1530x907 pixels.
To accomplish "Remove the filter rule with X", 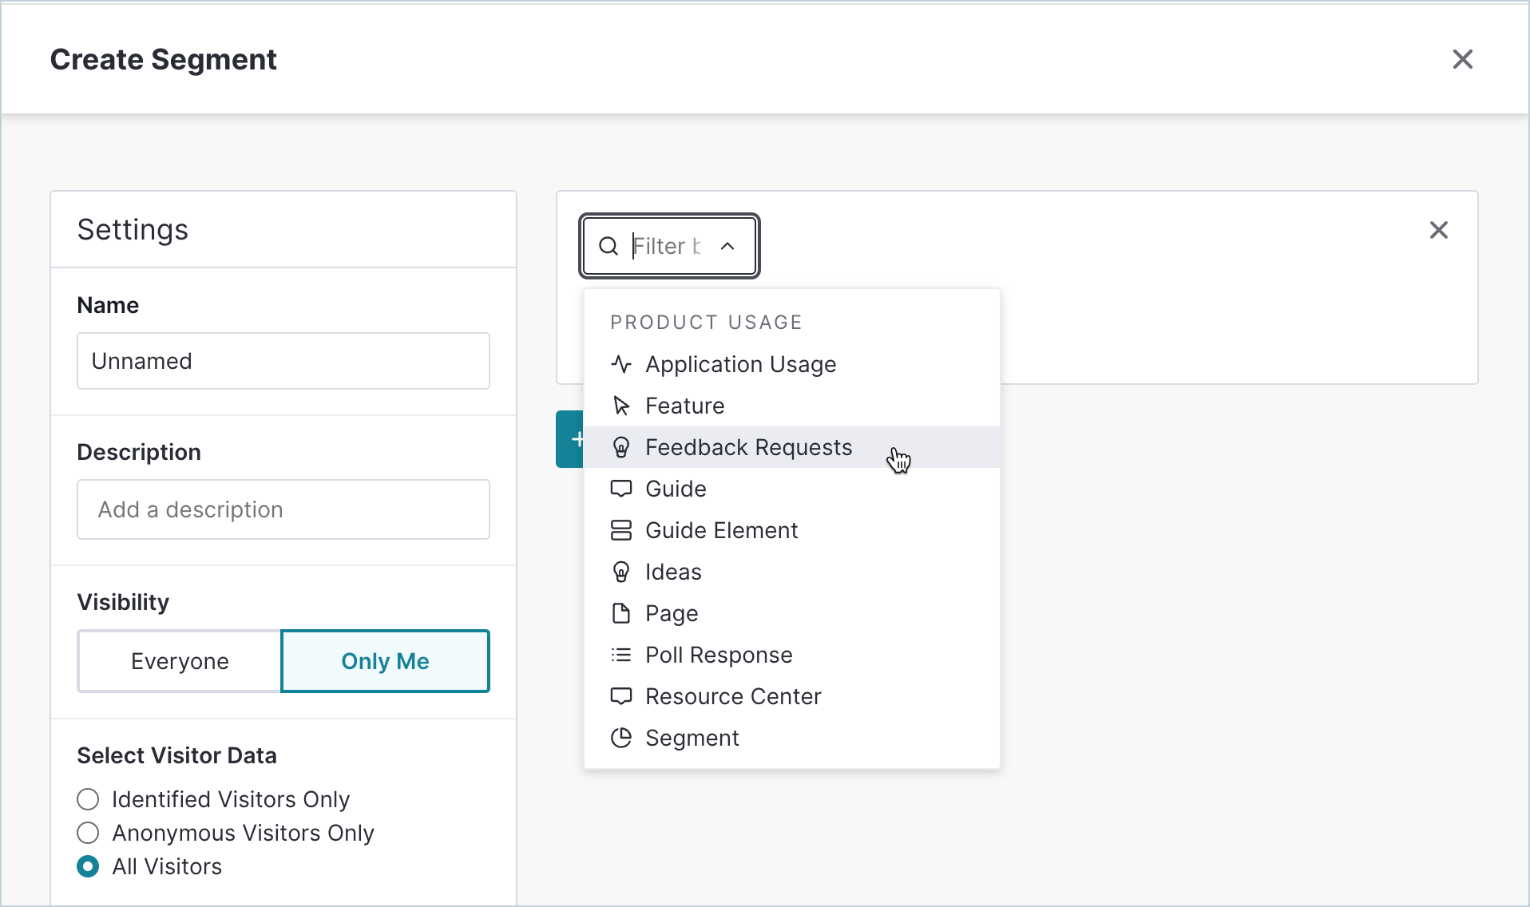I will pos(1438,230).
